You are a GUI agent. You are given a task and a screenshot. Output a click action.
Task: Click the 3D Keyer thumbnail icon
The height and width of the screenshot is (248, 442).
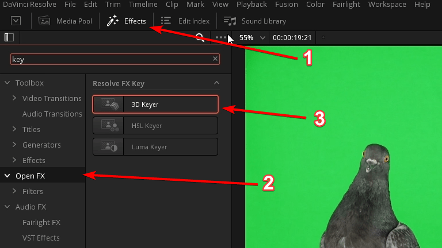coord(109,104)
